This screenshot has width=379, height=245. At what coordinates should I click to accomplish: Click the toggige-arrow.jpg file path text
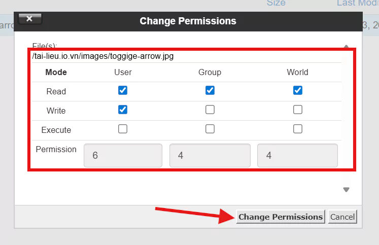click(103, 56)
